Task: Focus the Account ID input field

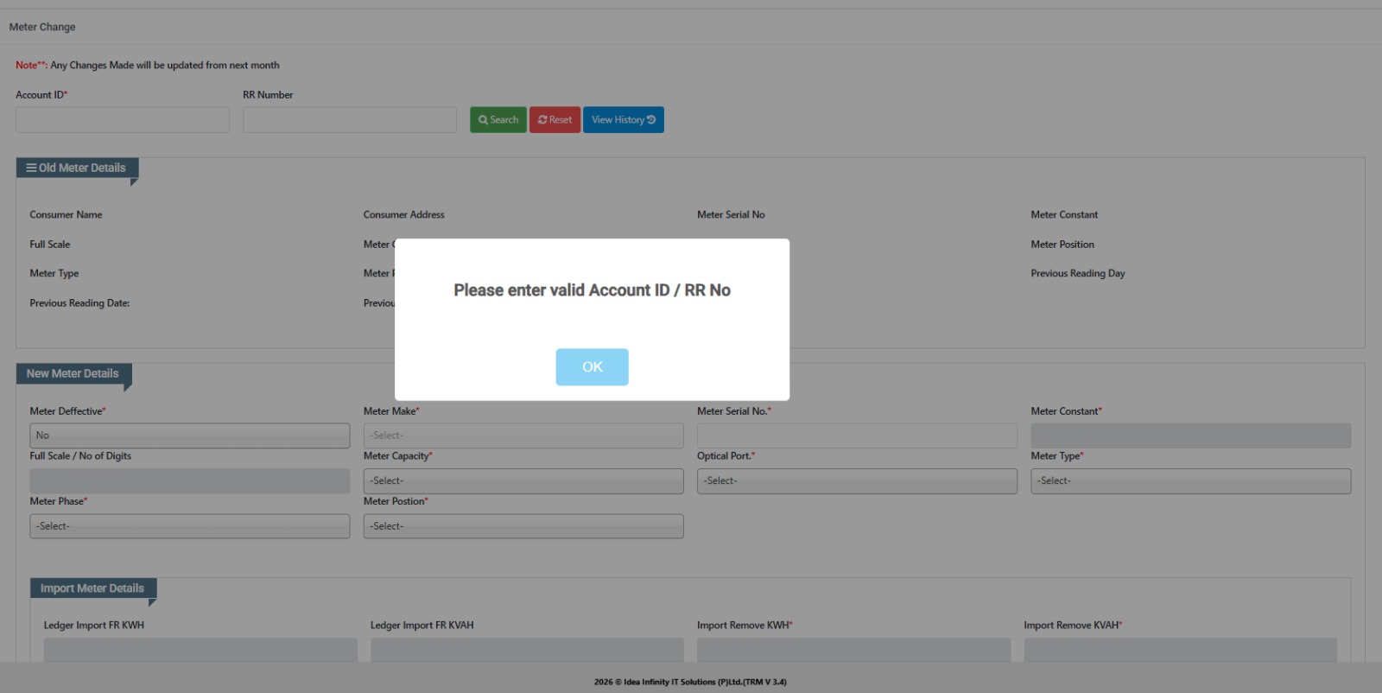Action: (123, 120)
